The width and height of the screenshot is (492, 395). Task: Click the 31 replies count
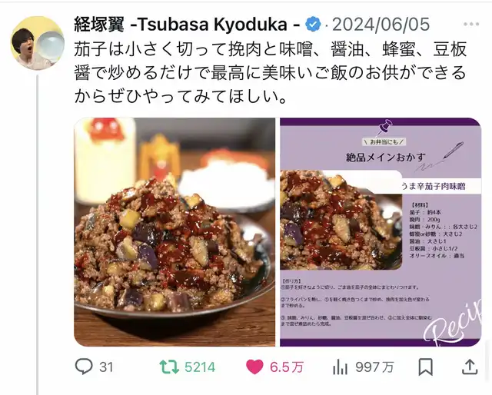click(x=106, y=367)
